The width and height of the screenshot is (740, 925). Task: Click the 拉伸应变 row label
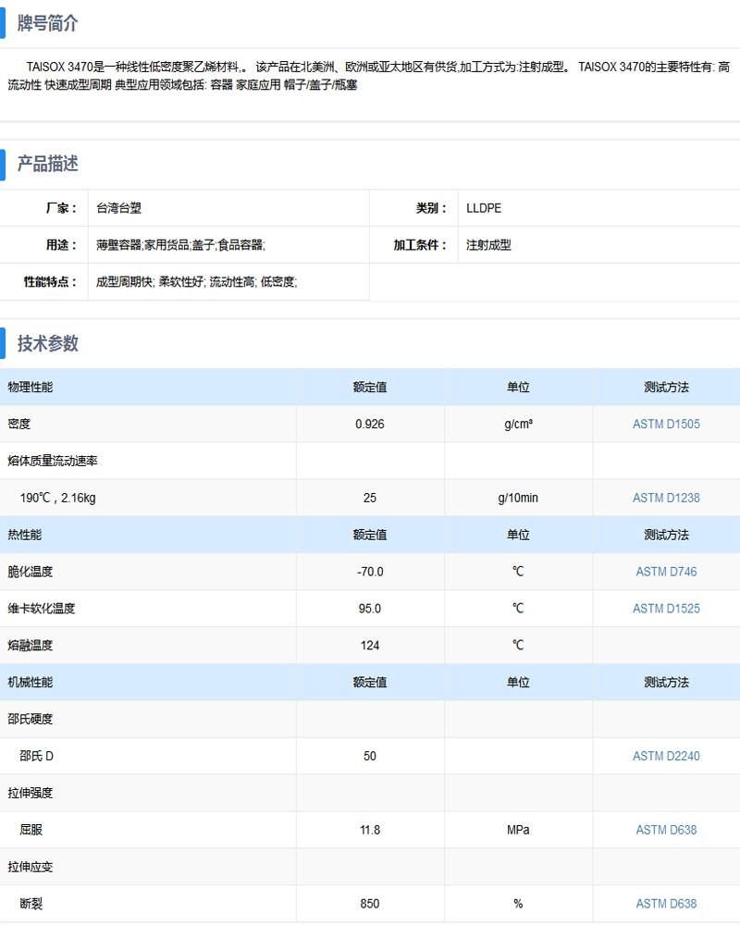[31, 866]
